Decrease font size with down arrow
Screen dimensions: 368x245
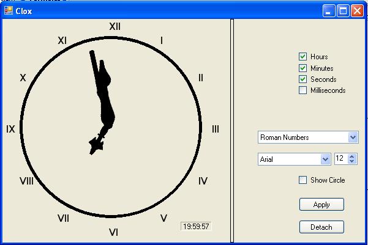click(x=351, y=161)
